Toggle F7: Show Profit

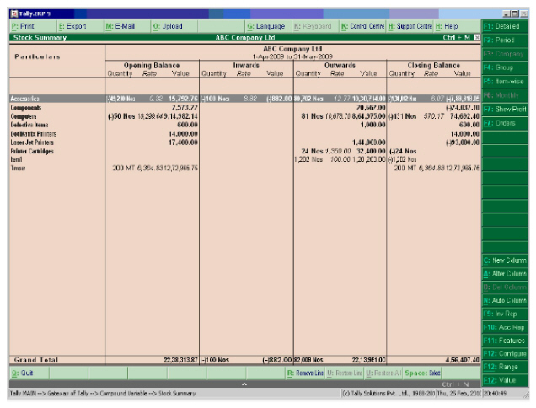[505, 109]
